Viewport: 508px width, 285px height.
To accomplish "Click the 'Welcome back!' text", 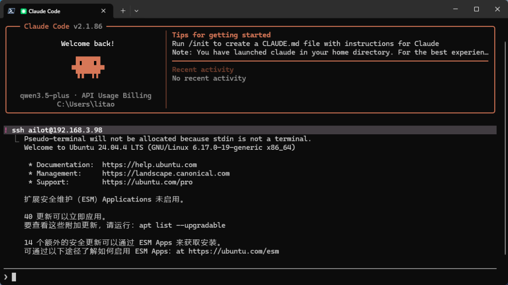I will [x=88, y=44].
